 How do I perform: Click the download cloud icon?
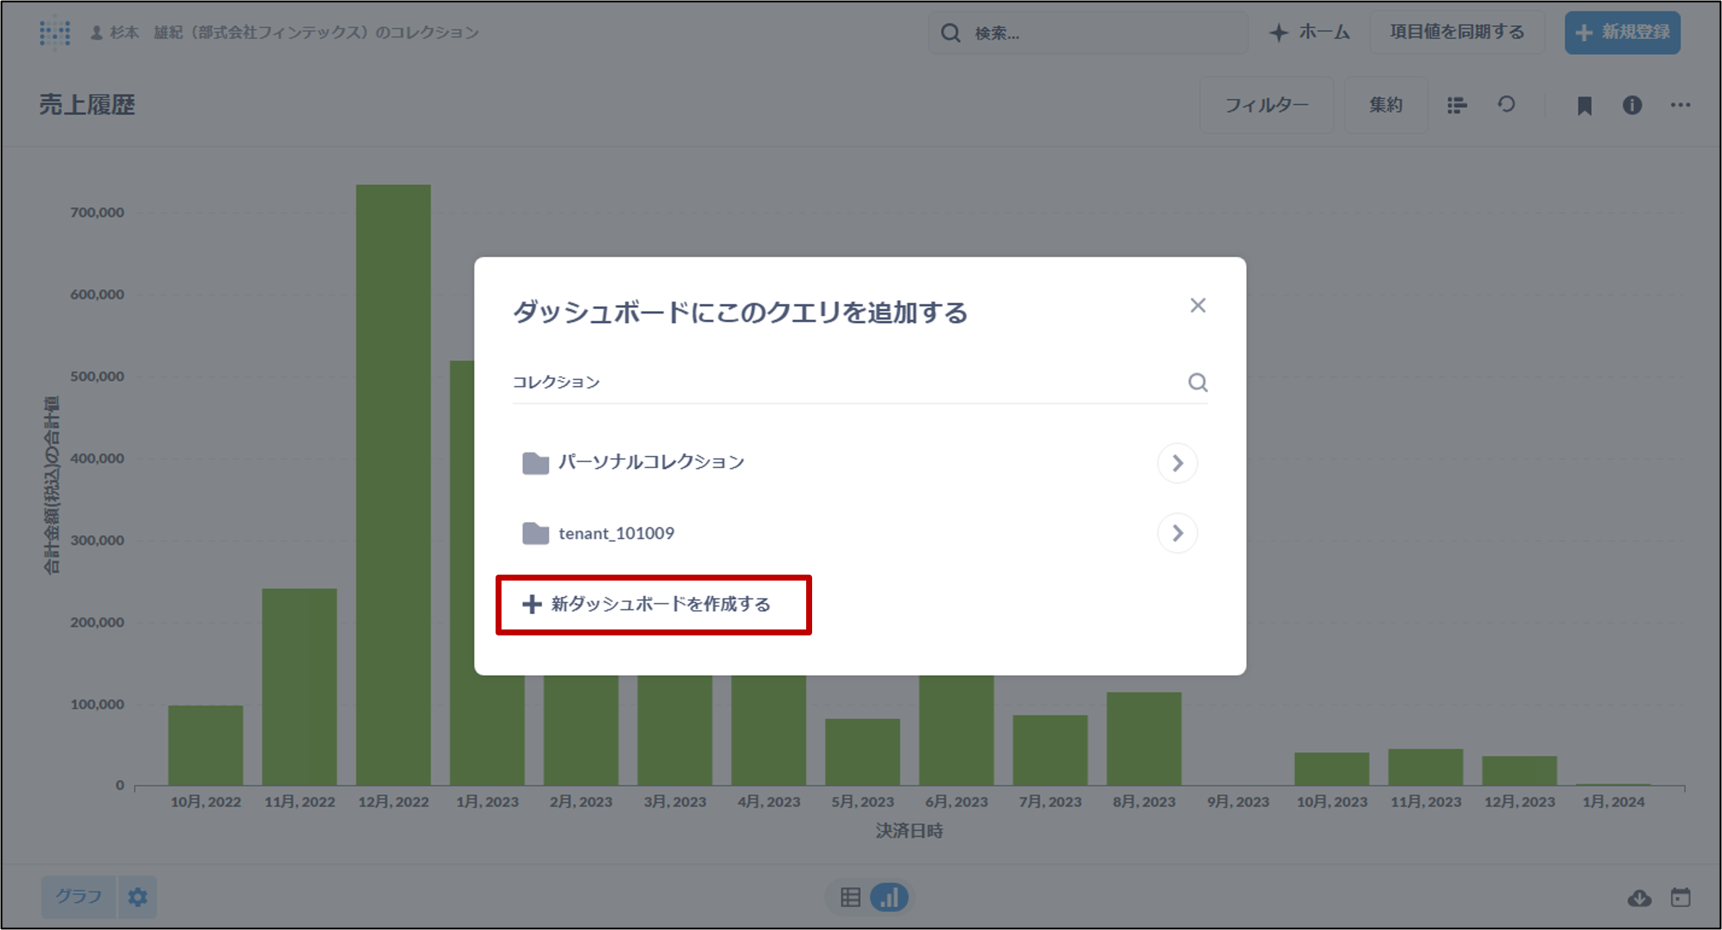click(x=1639, y=898)
